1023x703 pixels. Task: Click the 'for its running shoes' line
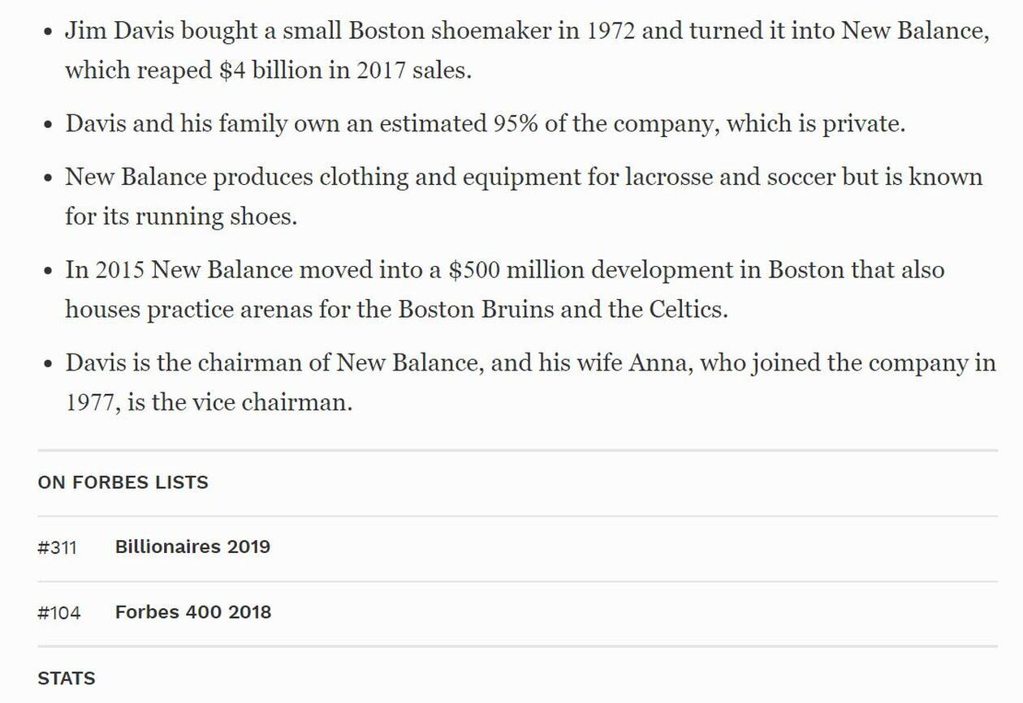click(181, 216)
